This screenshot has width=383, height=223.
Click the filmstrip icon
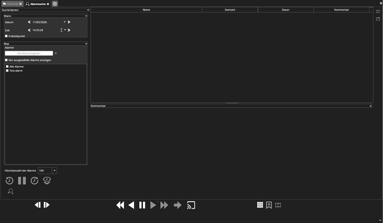(x=278, y=205)
